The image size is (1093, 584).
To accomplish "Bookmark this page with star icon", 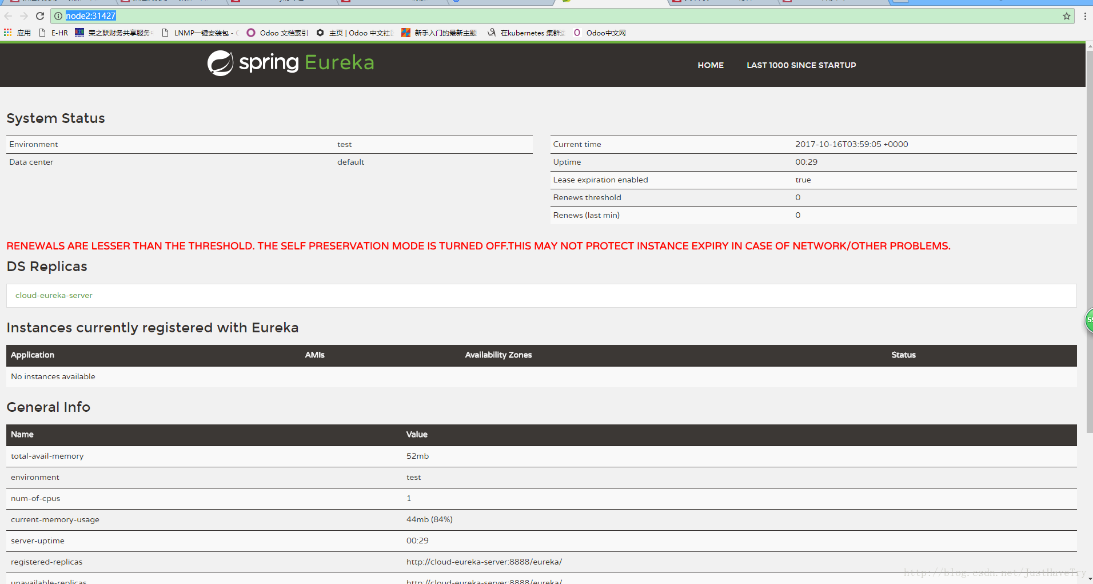I will point(1067,16).
